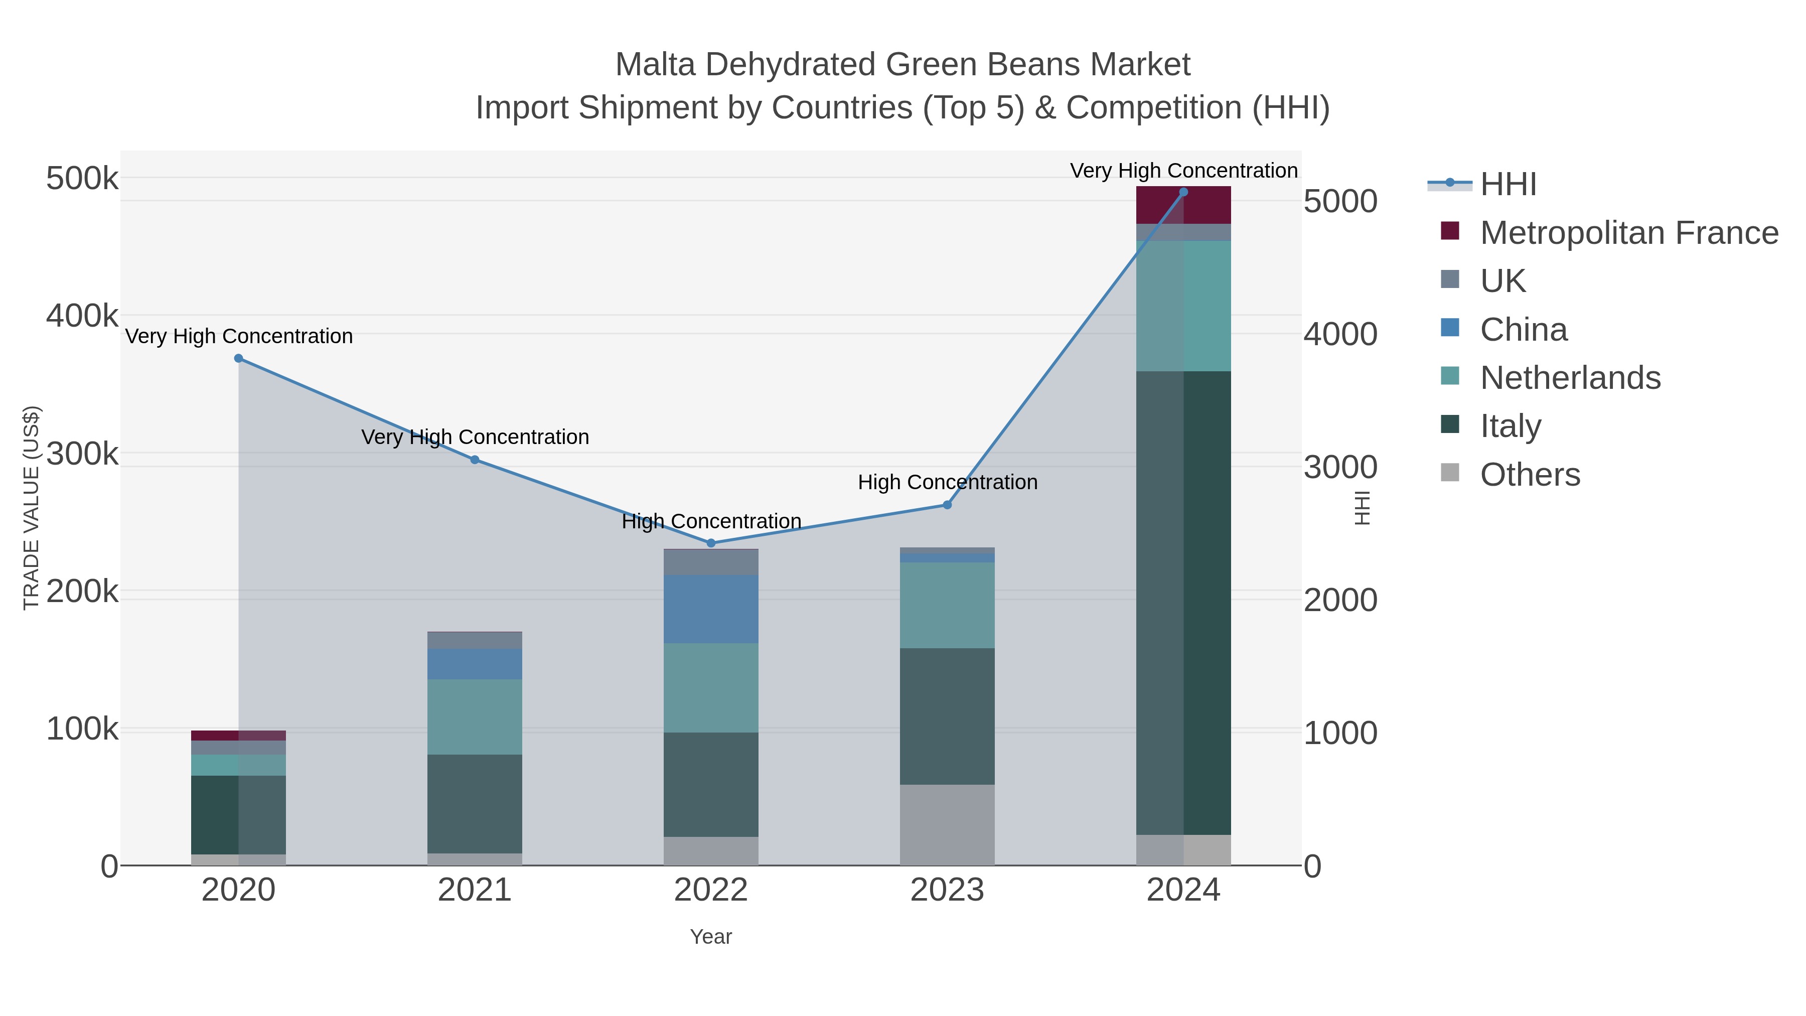Click the 3000 HHI axis label
Viewport: 1806px width, 1016px height.
click(1340, 467)
